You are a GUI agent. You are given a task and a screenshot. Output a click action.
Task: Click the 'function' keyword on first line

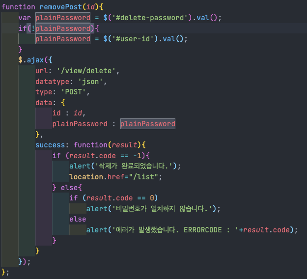pos(18,7)
